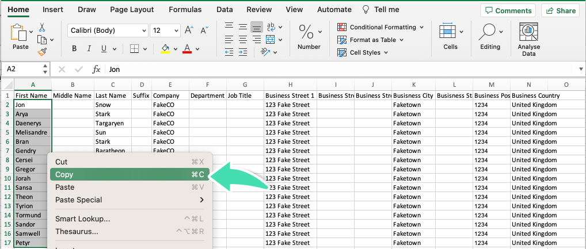Screen dimensions: 586x249
Task: Center text horizontally
Action: (243, 39)
